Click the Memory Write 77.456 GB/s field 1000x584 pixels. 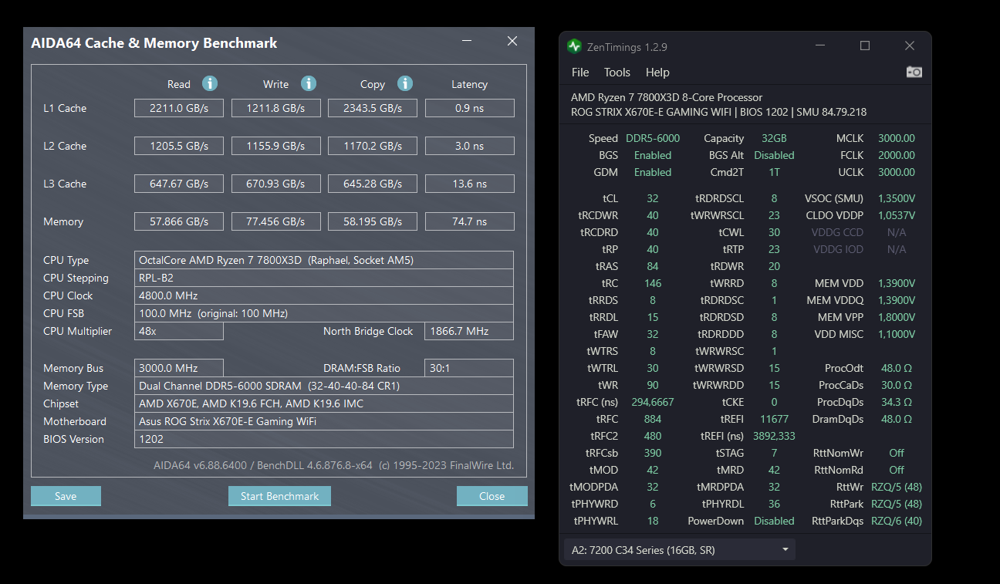tap(276, 221)
